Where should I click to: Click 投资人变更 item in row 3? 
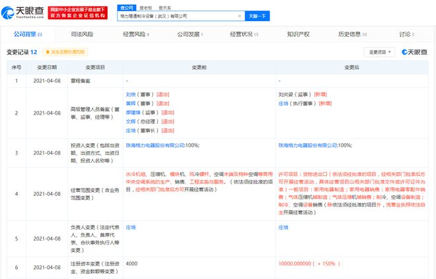click(x=95, y=153)
